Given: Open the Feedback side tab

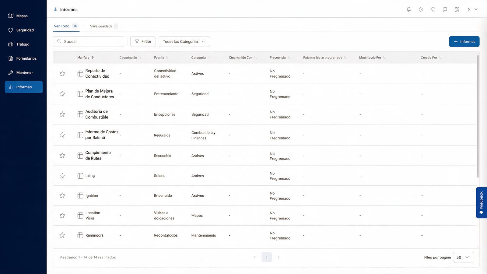Looking at the screenshot, I should (481, 203).
